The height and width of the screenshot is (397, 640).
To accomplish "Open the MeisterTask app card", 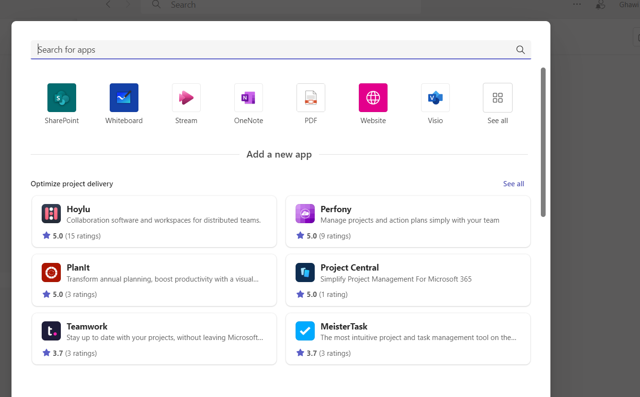I will [408, 339].
